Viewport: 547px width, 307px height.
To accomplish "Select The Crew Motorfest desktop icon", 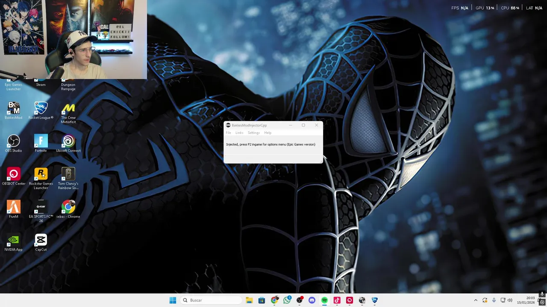I will (68, 113).
